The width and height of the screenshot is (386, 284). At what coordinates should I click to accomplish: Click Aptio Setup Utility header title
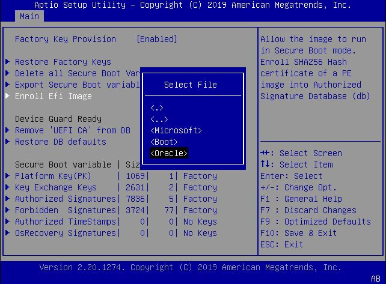click(80, 5)
